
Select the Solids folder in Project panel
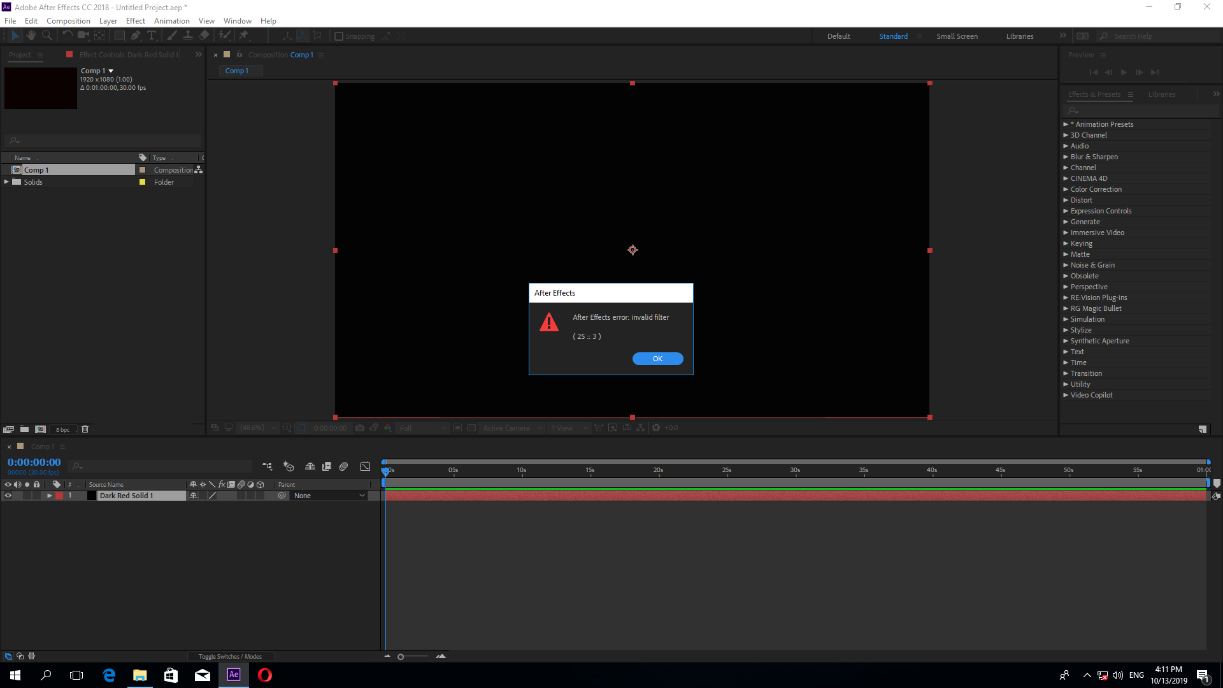coord(34,182)
